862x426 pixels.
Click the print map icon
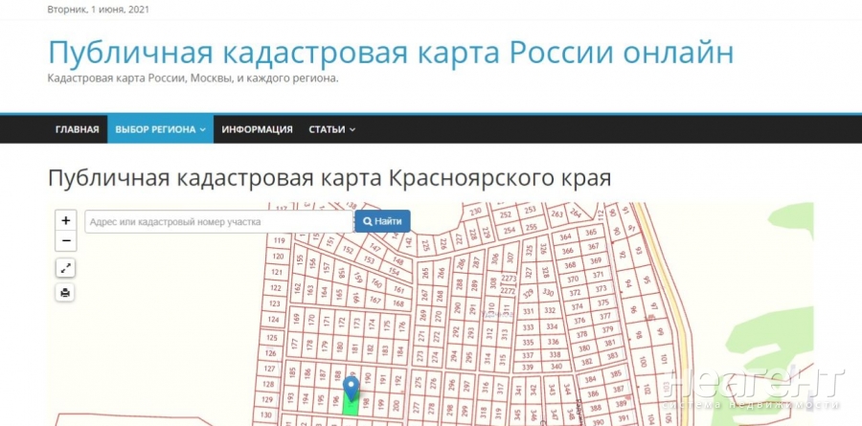click(x=65, y=293)
